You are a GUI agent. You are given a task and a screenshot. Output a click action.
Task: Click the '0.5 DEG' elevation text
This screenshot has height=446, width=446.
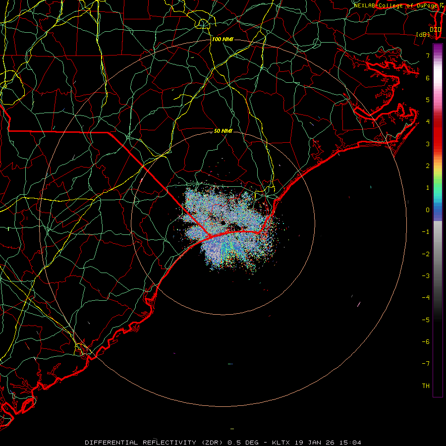pyautogui.click(x=243, y=443)
